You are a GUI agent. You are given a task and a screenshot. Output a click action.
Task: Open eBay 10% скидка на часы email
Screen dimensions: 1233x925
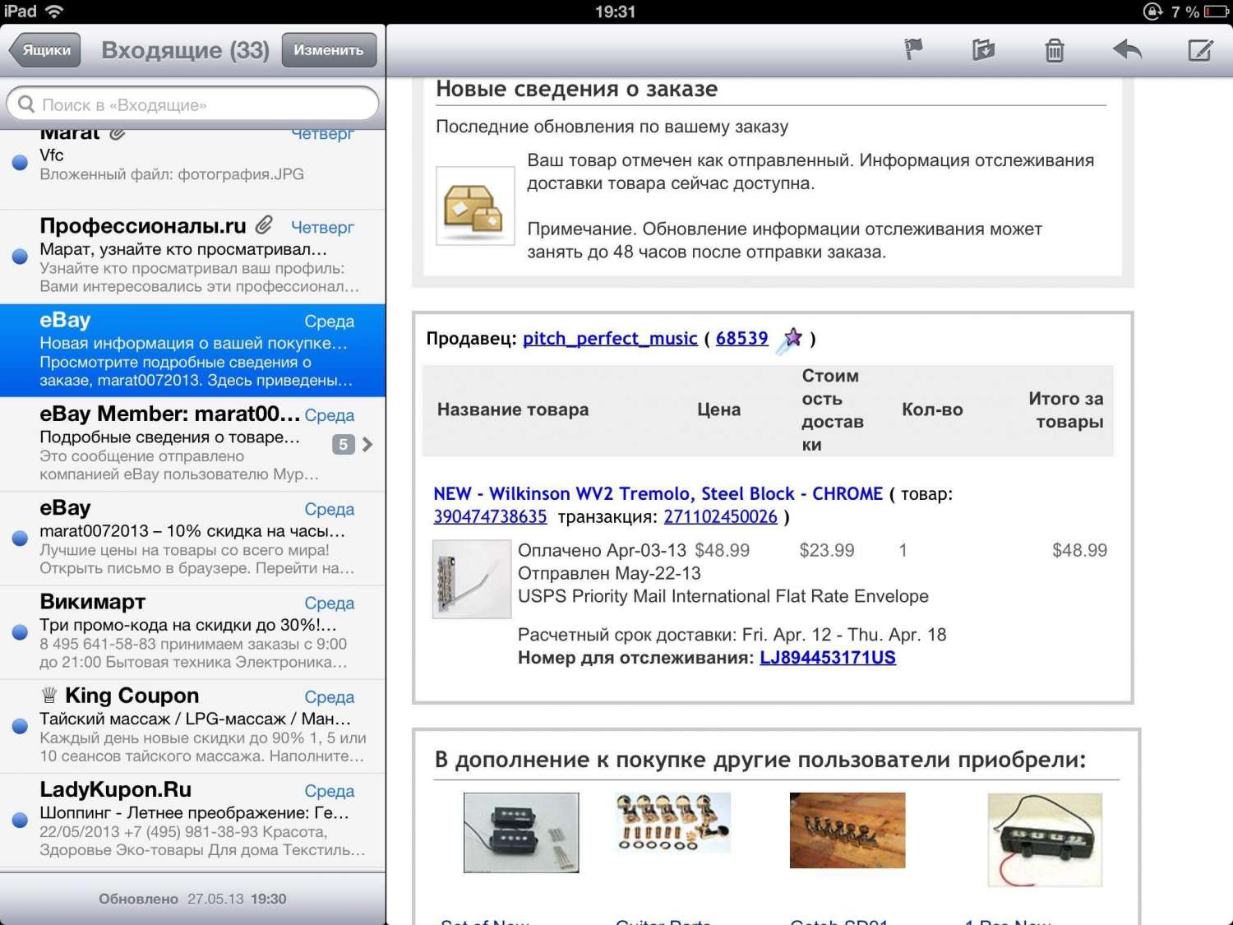[x=192, y=539]
